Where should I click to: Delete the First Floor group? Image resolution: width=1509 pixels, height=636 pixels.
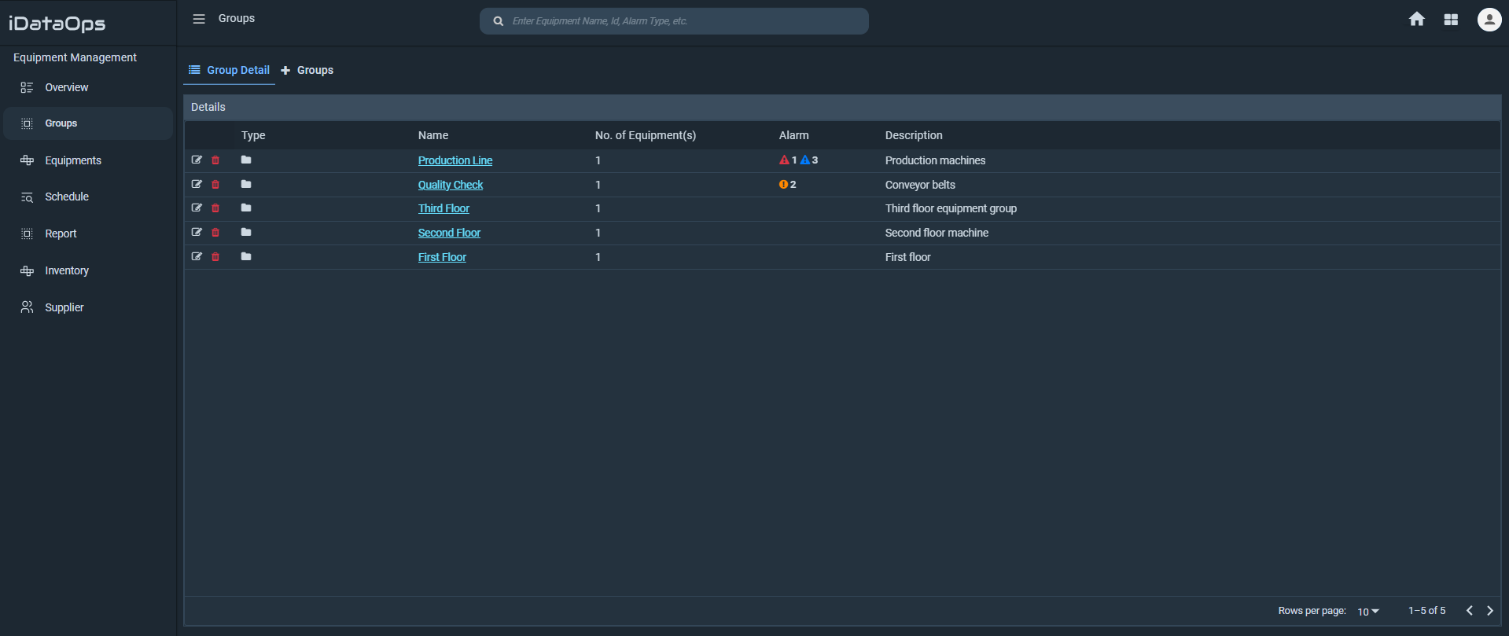click(215, 257)
